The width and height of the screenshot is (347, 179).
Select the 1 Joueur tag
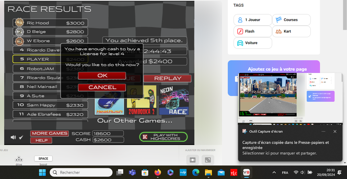point(253,20)
